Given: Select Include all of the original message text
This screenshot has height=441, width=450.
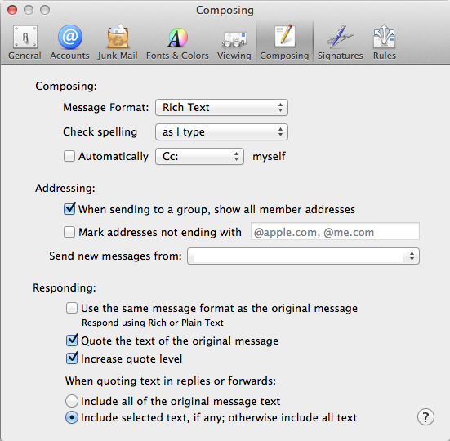Looking at the screenshot, I should [71, 401].
